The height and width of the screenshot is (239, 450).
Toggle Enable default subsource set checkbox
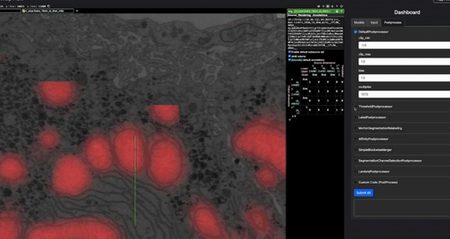(290, 52)
